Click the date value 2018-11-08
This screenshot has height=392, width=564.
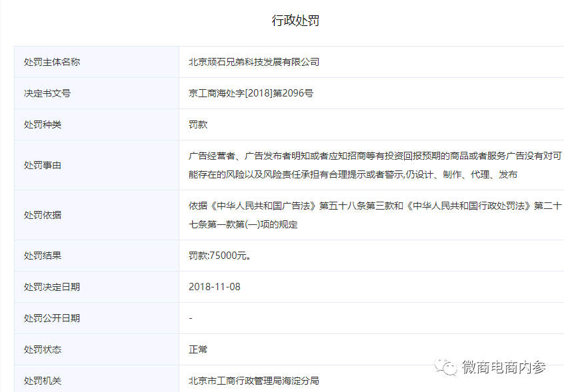tap(213, 286)
